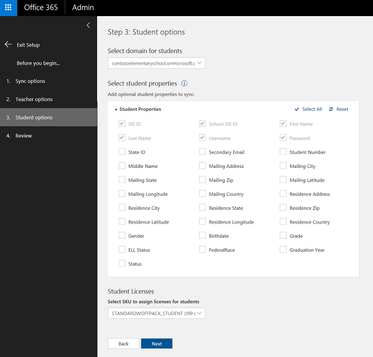Click the Back button
Image resolution: width=373 pixels, height=357 pixels.
(123, 344)
